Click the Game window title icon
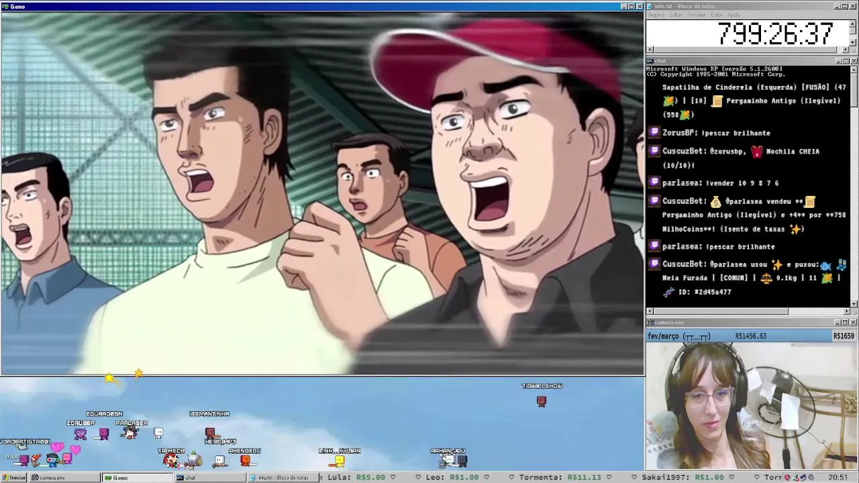Viewport: 859px width, 483px height. [5, 6]
